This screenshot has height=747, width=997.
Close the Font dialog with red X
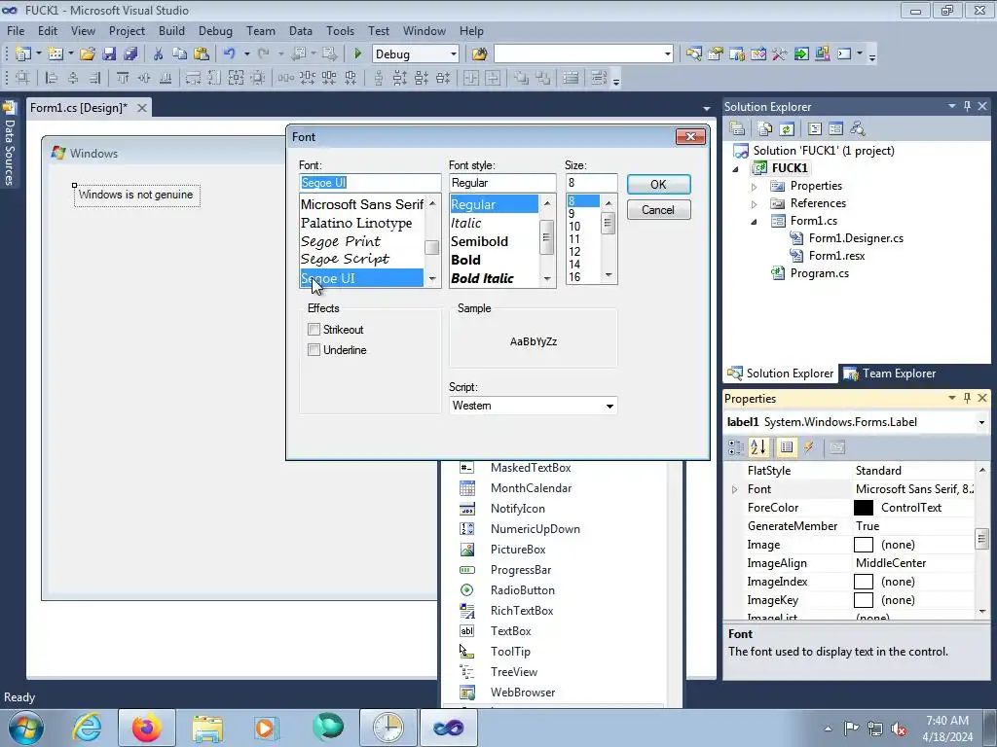[x=690, y=136]
